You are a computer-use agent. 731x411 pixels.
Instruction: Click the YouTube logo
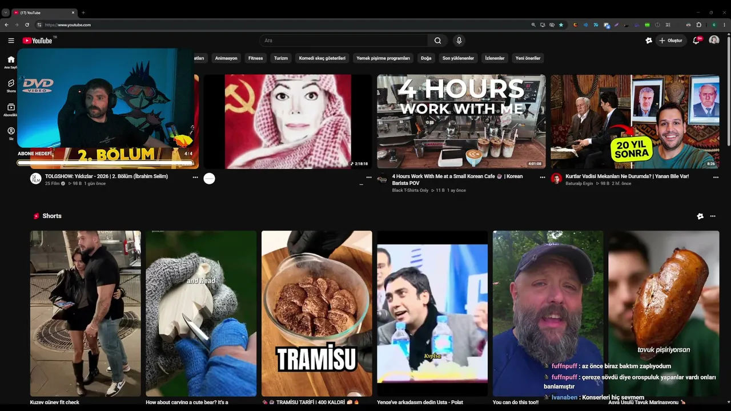[37, 41]
